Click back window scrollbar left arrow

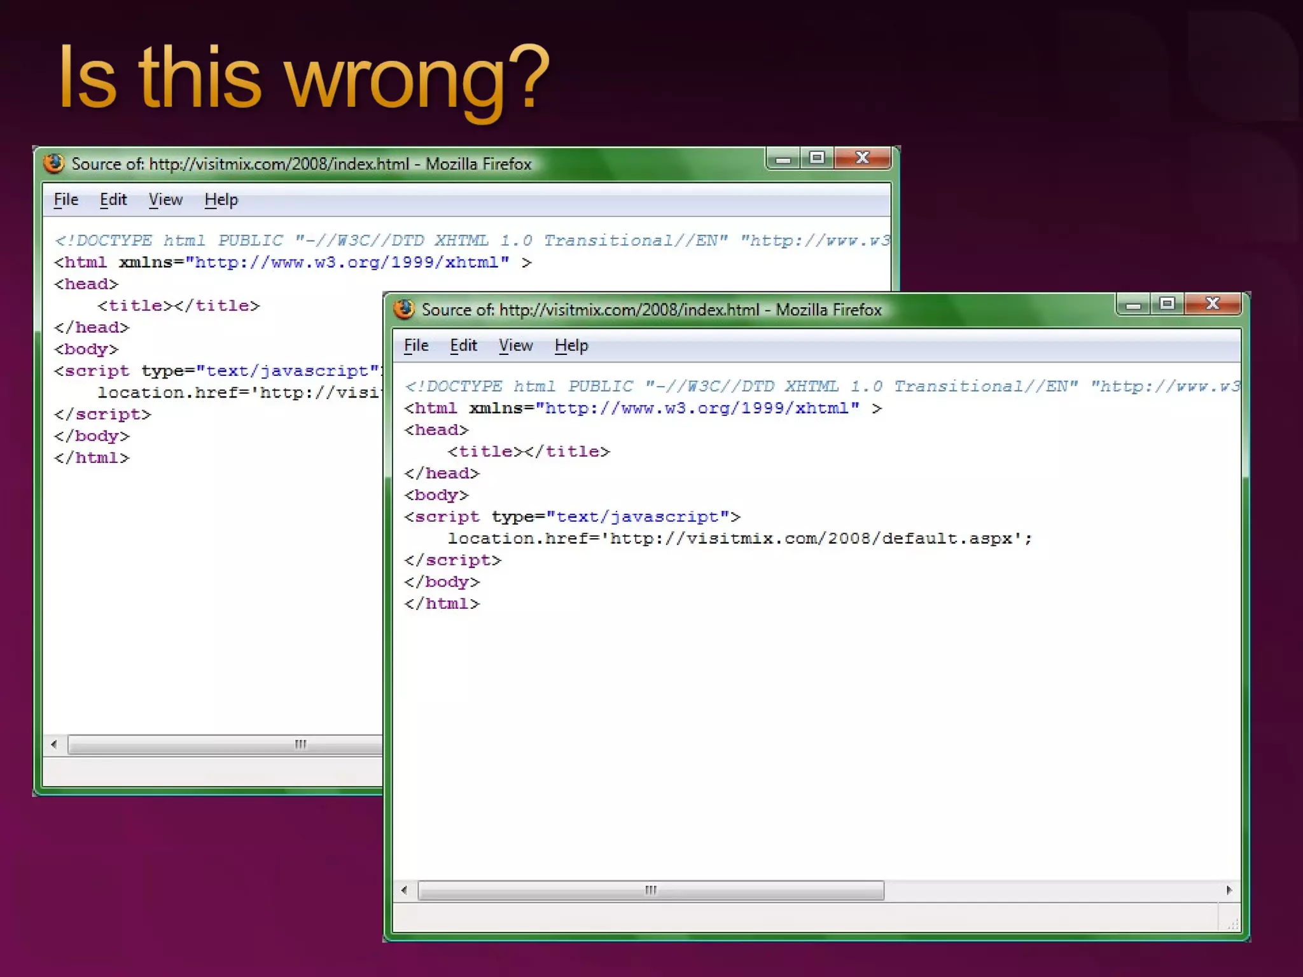click(x=54, y=744)
